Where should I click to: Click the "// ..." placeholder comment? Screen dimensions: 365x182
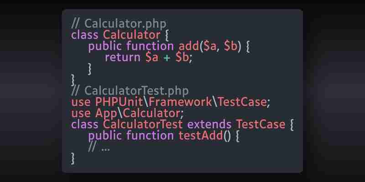(x=99, y=147)
